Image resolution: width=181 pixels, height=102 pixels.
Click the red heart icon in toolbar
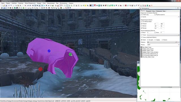point(95,5)
